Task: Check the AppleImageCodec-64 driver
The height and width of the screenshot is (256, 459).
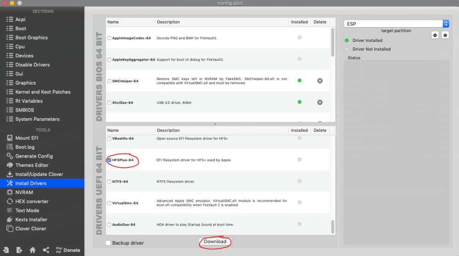Action: tap(109, 38)
